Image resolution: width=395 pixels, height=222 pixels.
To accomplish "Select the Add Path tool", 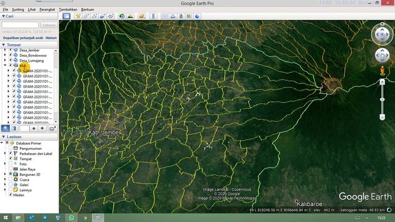I will tap(94, 16).
